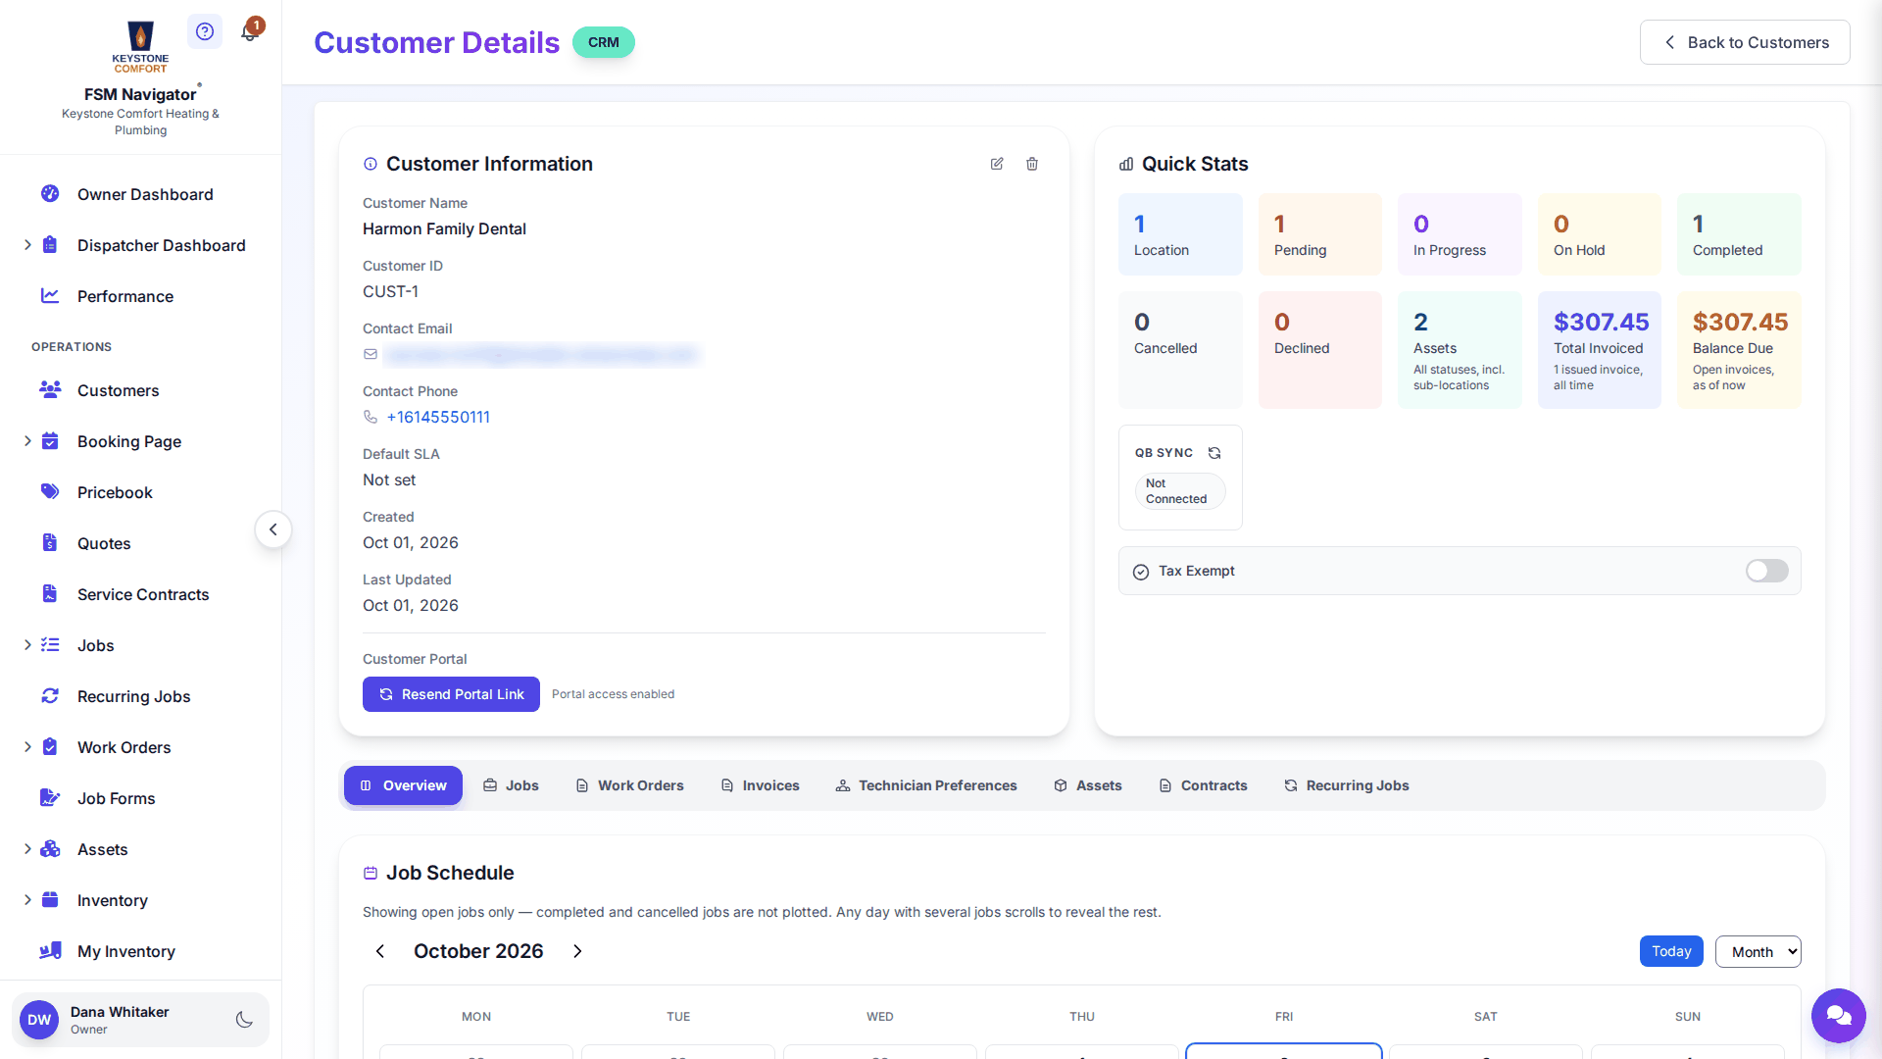Expand the Jobs sidebar submenu
This screenshot has width=1882, height=1059.
click(x=27, y=645)
